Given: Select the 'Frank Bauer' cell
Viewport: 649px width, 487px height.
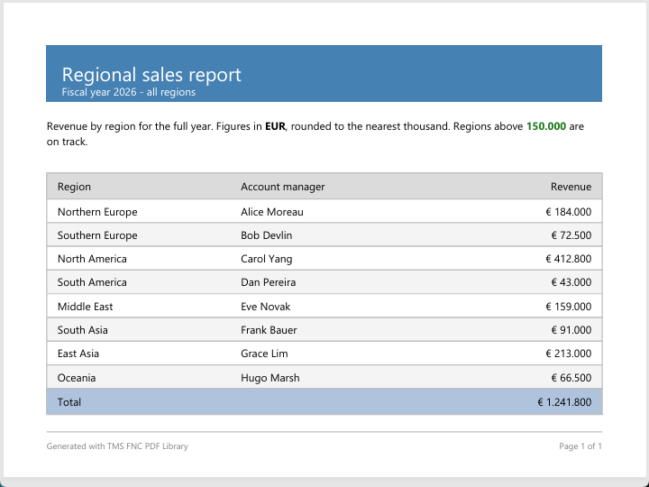Looking at the screenshot, I should (269, 330).
